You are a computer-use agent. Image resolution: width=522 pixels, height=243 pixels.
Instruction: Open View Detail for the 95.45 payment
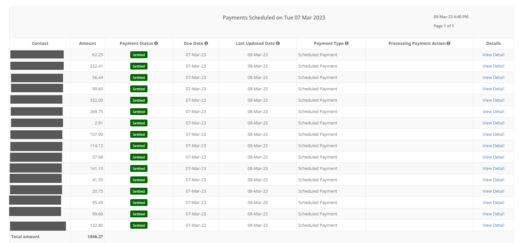493,202
